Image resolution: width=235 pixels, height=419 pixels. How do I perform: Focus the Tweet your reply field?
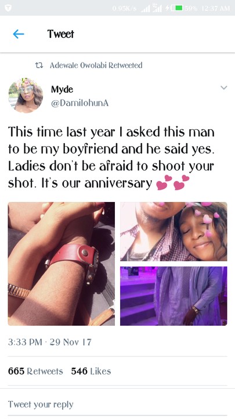[117, 404]
